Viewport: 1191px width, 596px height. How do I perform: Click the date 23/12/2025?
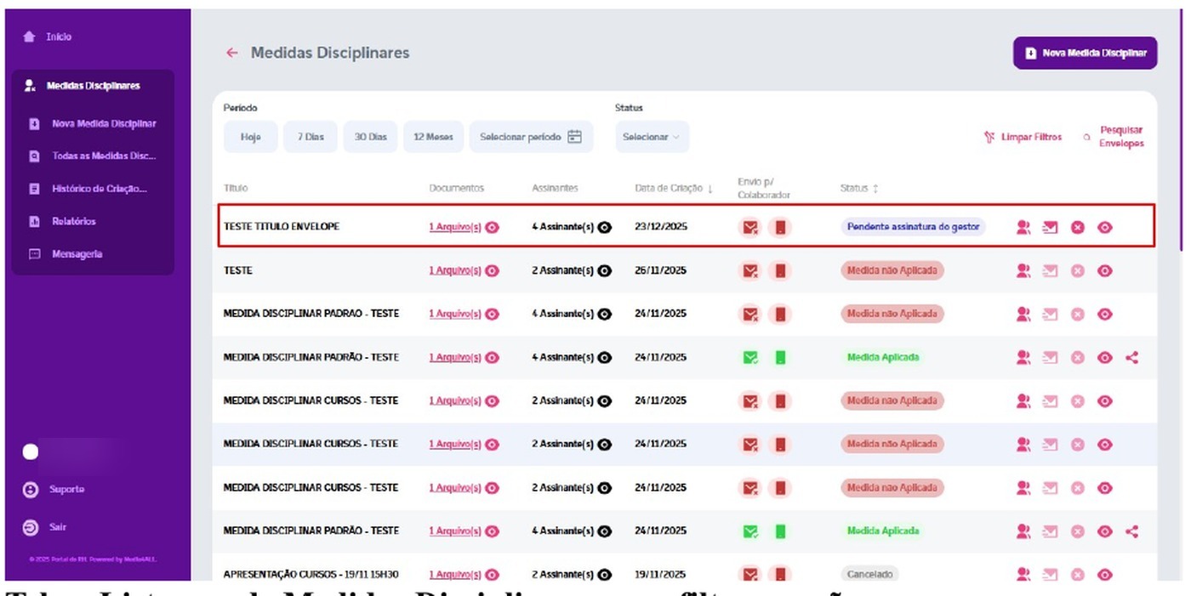(x=660, y=227)
